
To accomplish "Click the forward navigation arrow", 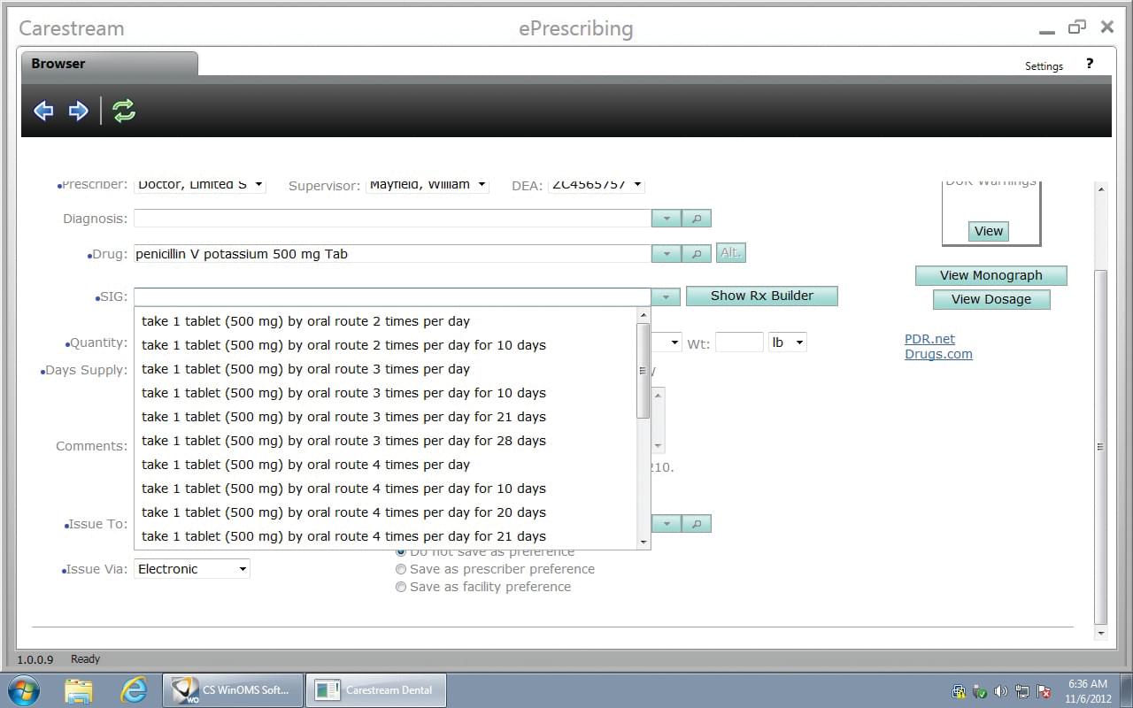I will (78, 110).
